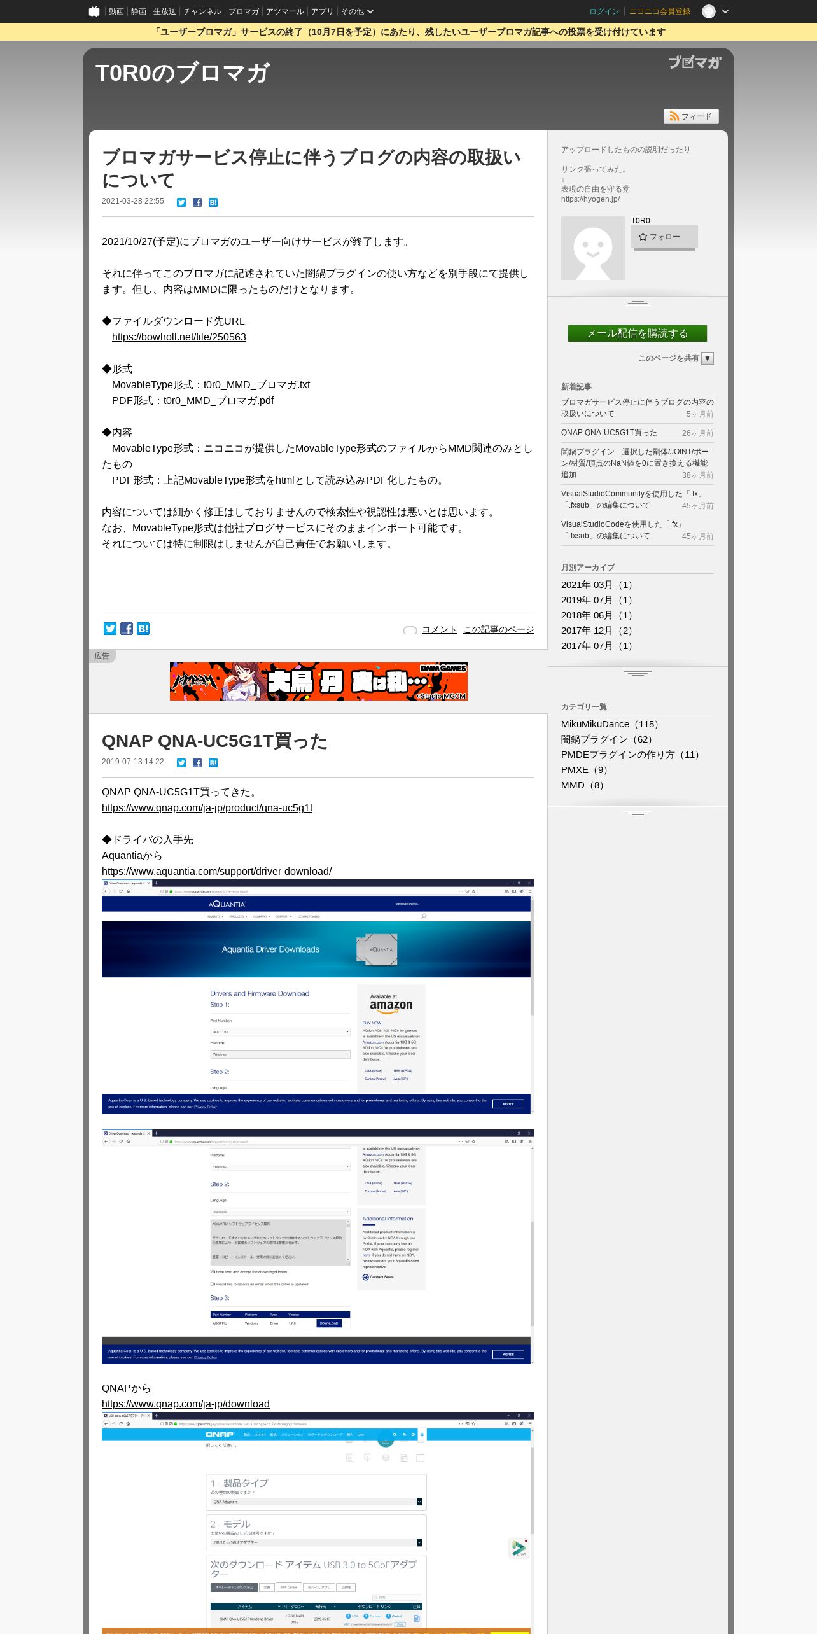
Task: Open 闇鍋プラグイン NaN値 recent article
Action: click(x=636, y=463)
